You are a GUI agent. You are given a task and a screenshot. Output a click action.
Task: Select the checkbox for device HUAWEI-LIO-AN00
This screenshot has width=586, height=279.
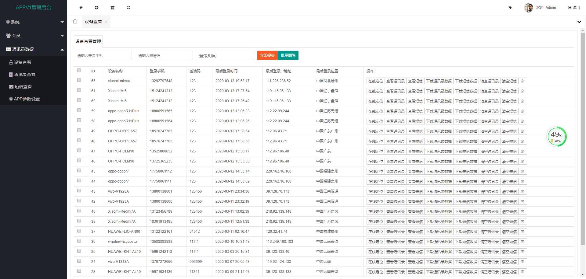coord(79,231)
